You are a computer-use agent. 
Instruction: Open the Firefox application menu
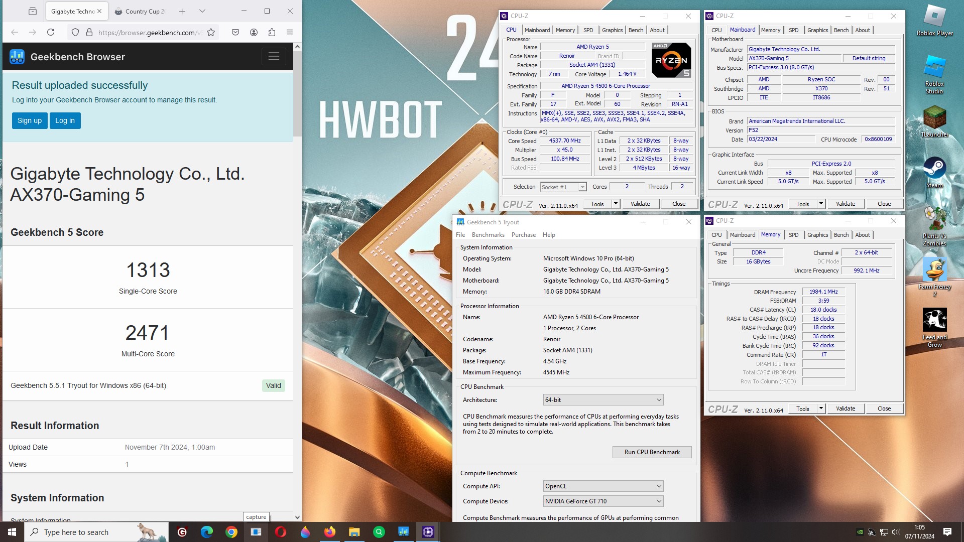pos(290,32)
